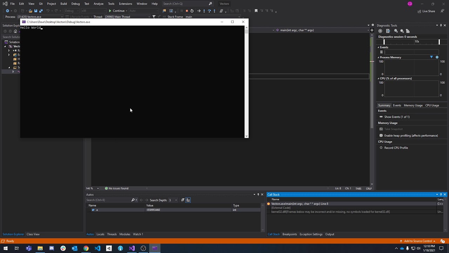Open the Build menu

point(63,4)
